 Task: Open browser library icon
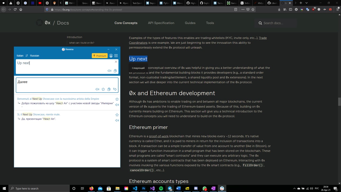click(285, 9)
